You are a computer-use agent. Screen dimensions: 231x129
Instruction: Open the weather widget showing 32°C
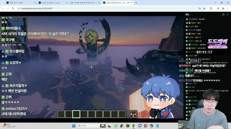(9, 126)
